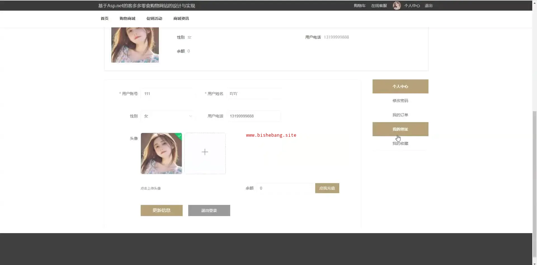Go to 首页 in the navigation menu
537x265 pixels.
105,18
